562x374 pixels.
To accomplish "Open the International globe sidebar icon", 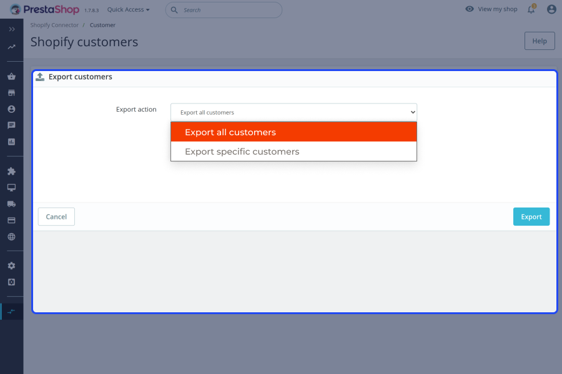I will 11,237.
